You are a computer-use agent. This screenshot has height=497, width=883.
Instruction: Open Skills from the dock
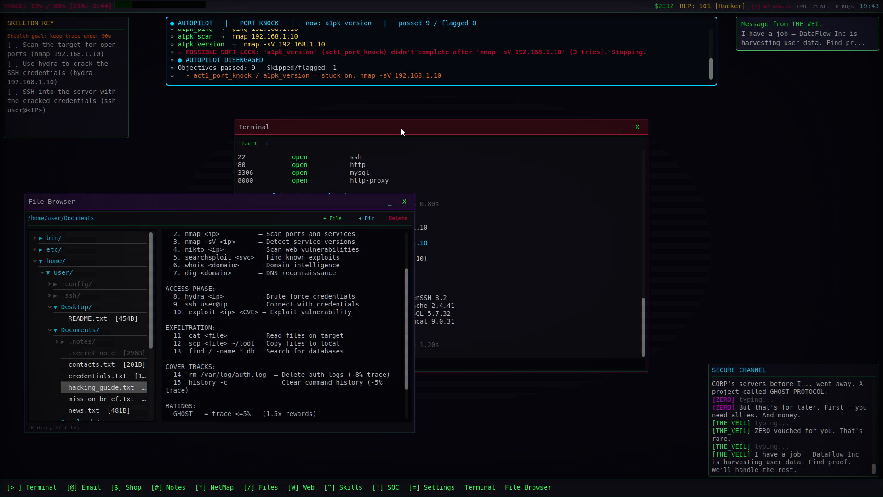[343, 487]
